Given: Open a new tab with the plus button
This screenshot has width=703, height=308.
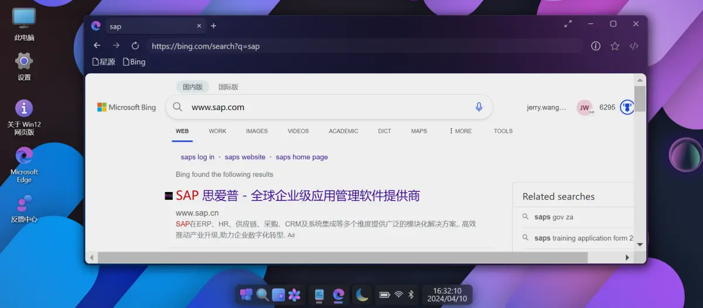Looking at the screenshot, I should tap(213, 26).
